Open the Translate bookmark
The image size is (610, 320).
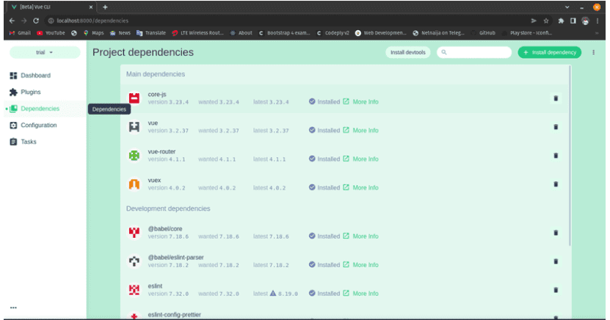[151, 33]
